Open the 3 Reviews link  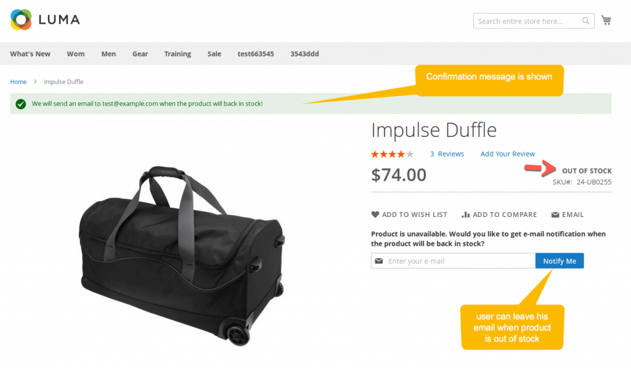(447, 154)
